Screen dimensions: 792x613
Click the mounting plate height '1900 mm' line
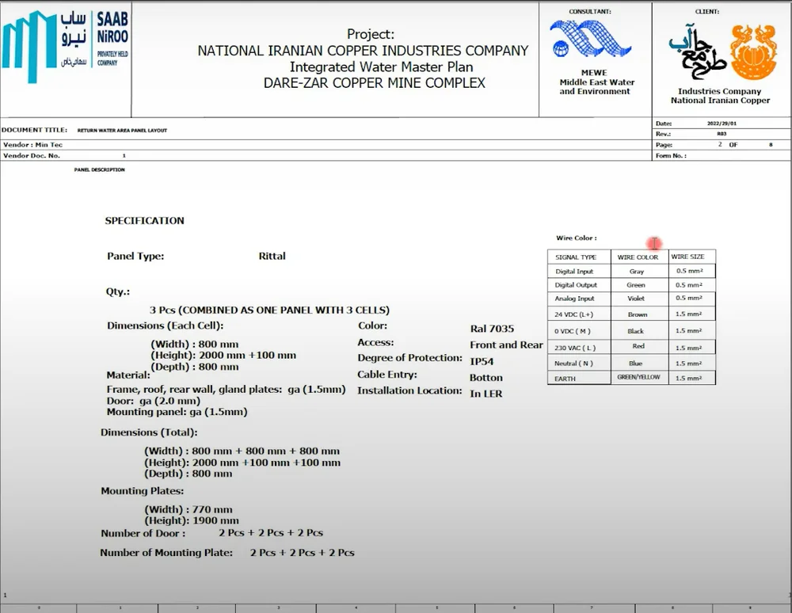pyautogui.click(x=192, y=520)
